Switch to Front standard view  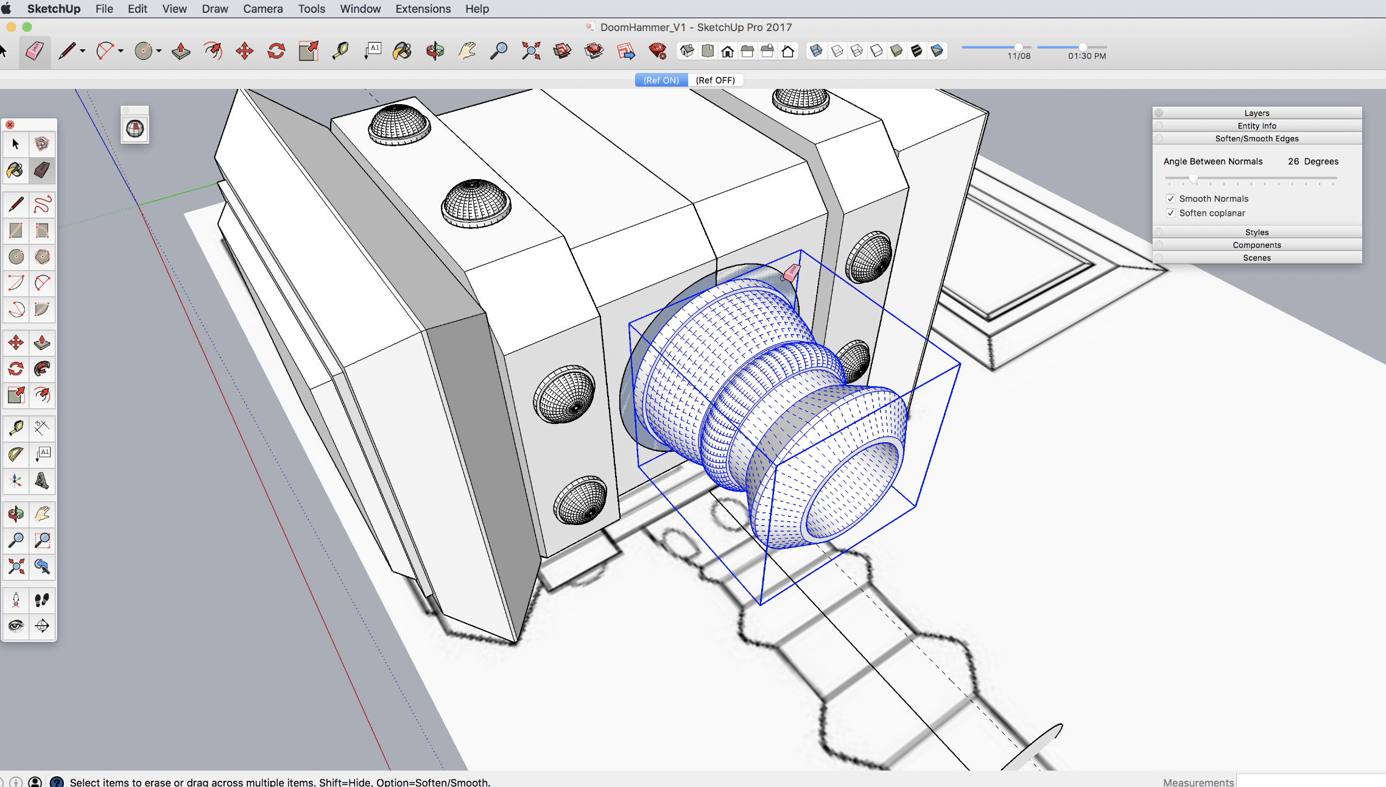(728, 51)
